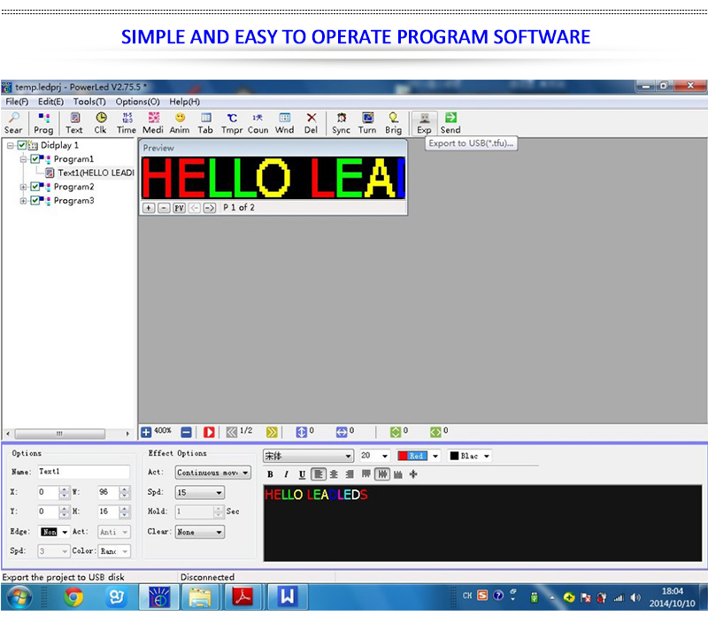This screenshot has width=708, height=623.
Task: Go to next page yellow arrows
Action: point(272,432)
